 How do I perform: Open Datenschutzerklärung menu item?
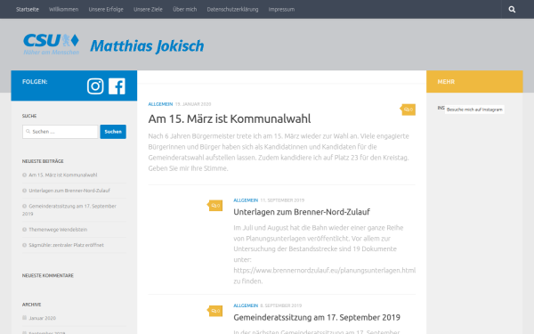point(232,9)
